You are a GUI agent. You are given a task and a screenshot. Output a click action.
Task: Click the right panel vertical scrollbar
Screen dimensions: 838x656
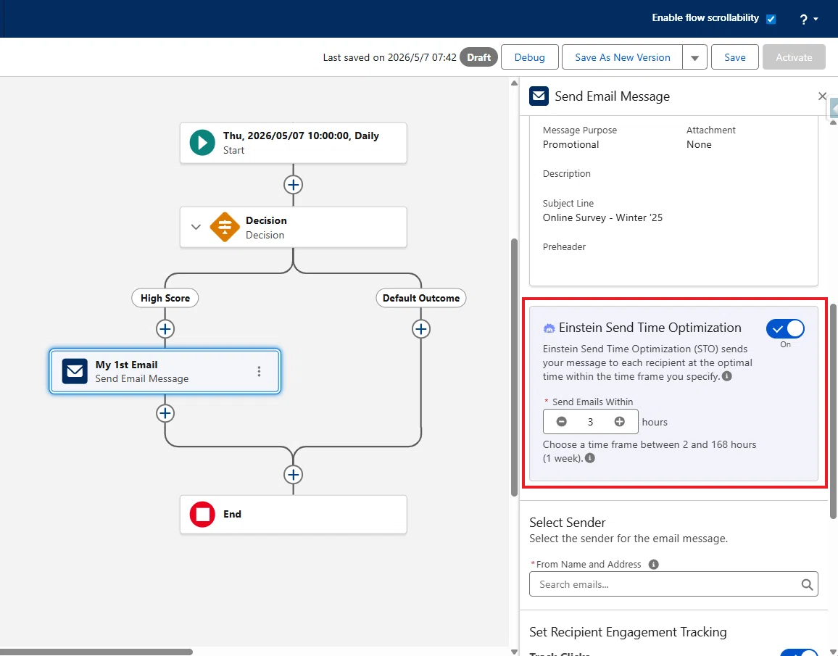click(833, 411)
